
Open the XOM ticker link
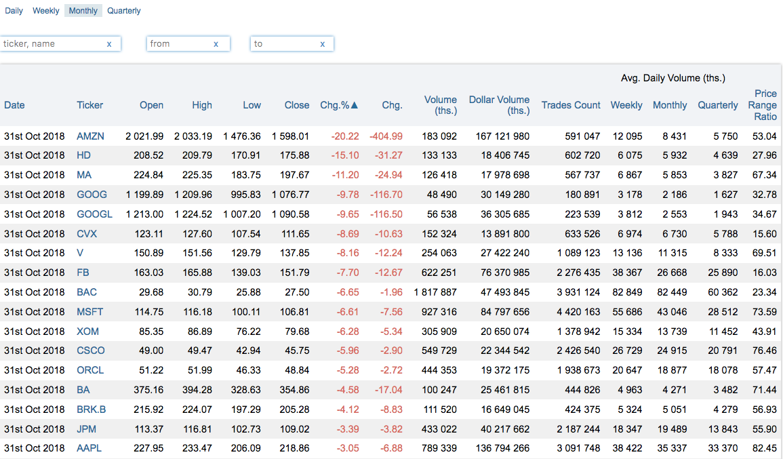88,332
